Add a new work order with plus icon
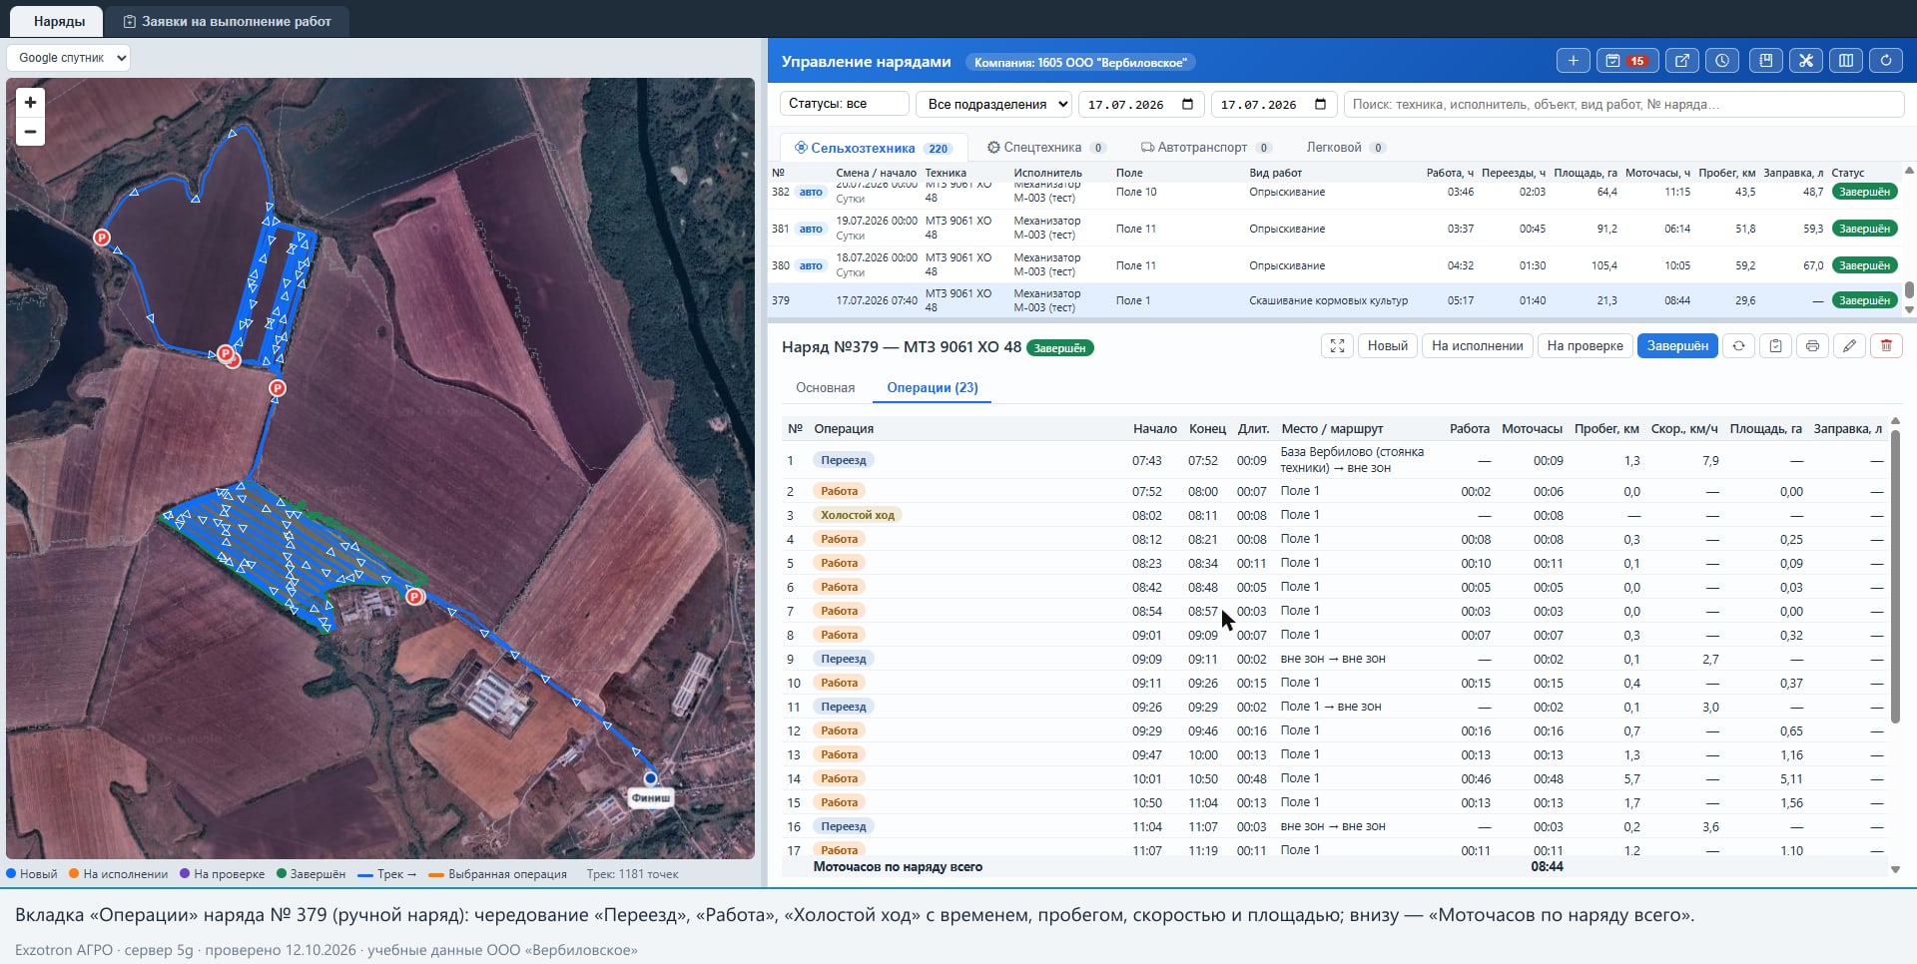Viewport: 1917px width, 964px height. tap(1574, 61)
